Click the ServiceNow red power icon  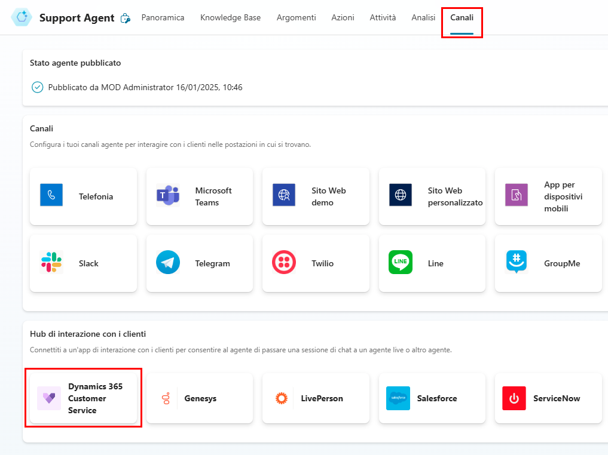coord(514,398)
